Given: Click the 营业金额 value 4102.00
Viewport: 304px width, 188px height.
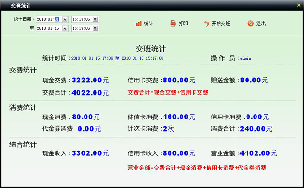Looking at the screenshot, I should pos(255,153).
